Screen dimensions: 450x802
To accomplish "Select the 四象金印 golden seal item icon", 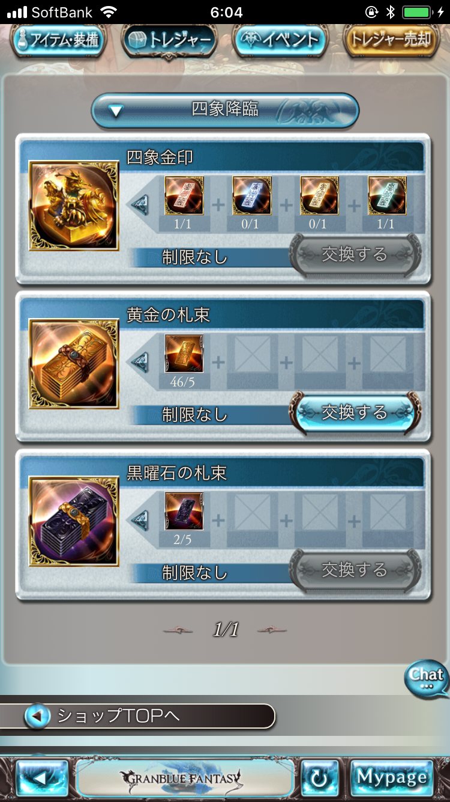I will [74, 206].
